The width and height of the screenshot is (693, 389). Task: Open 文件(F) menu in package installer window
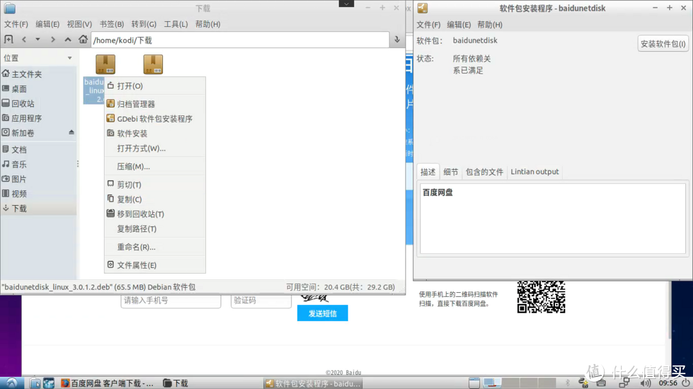click(x=428, y=25)
